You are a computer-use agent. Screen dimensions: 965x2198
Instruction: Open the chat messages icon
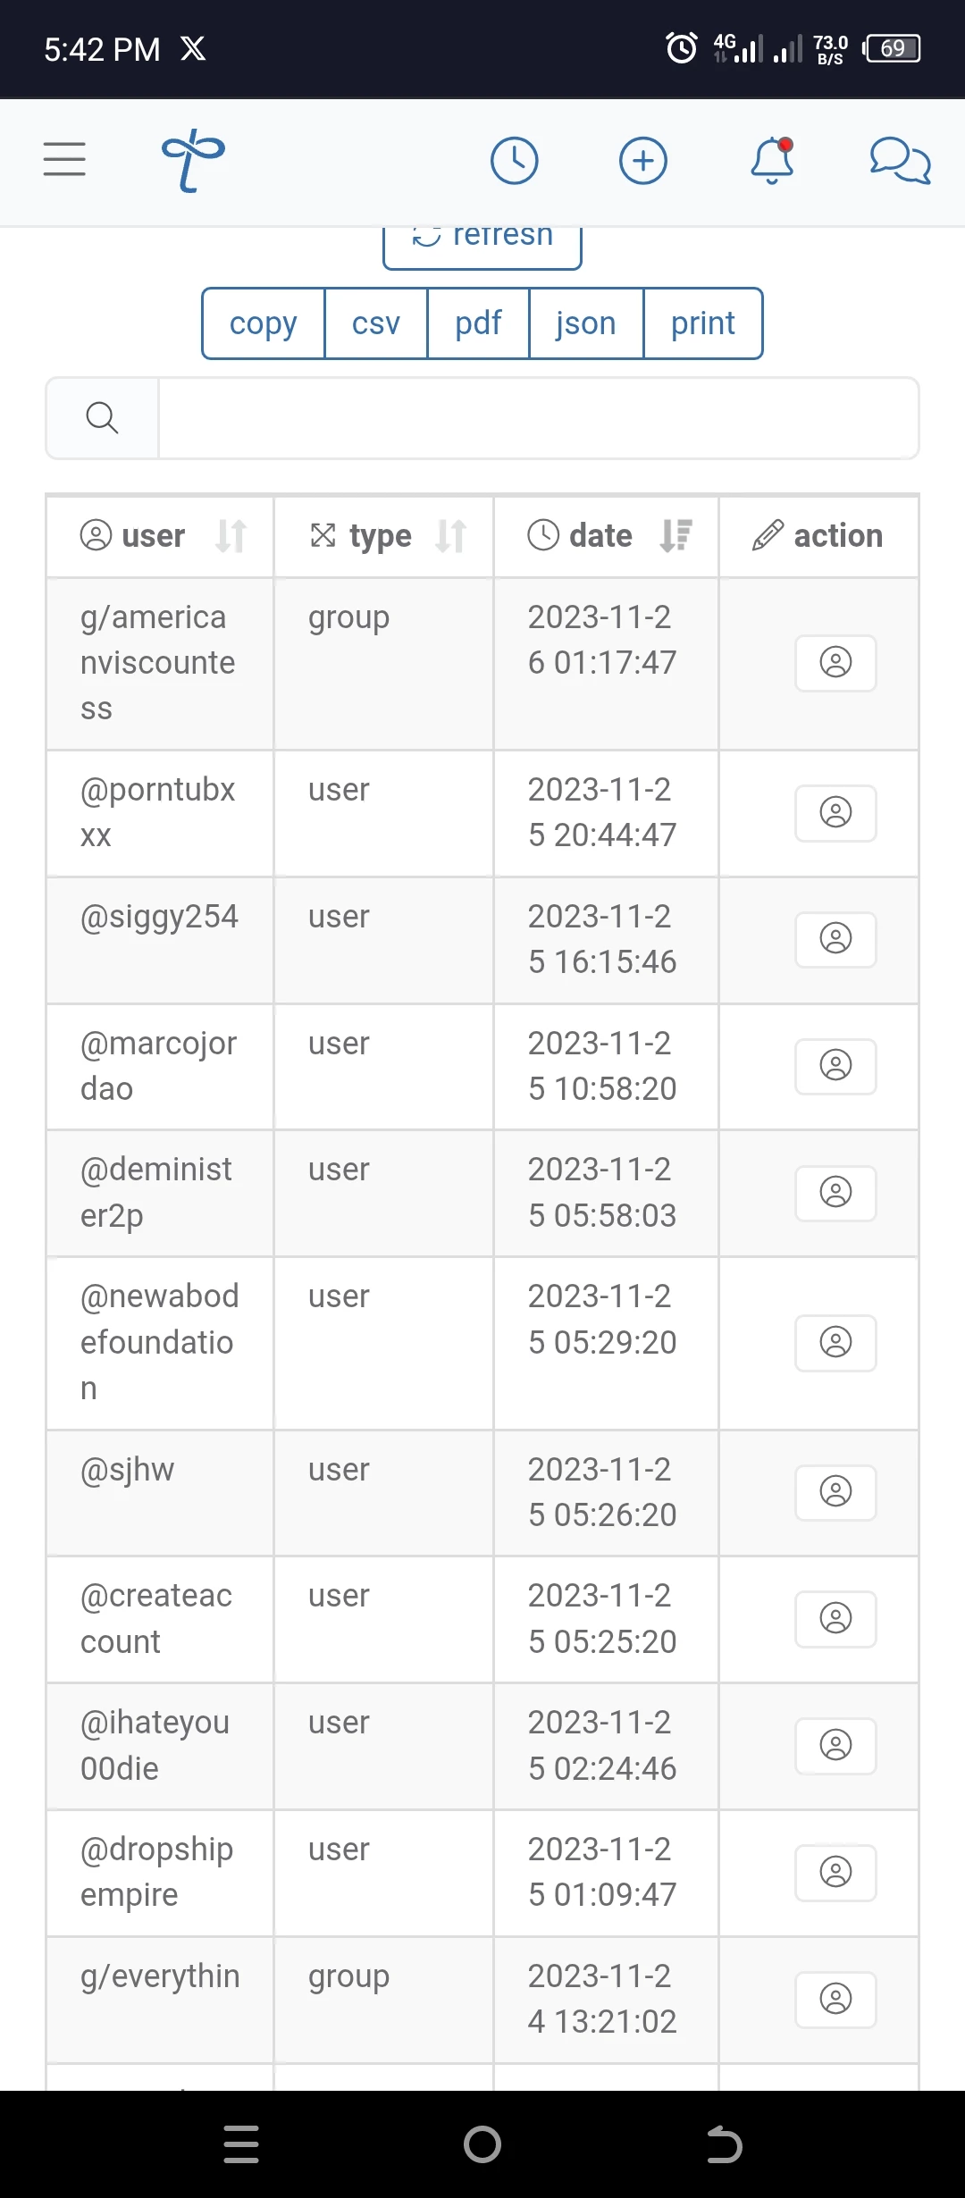coord(901,161)
